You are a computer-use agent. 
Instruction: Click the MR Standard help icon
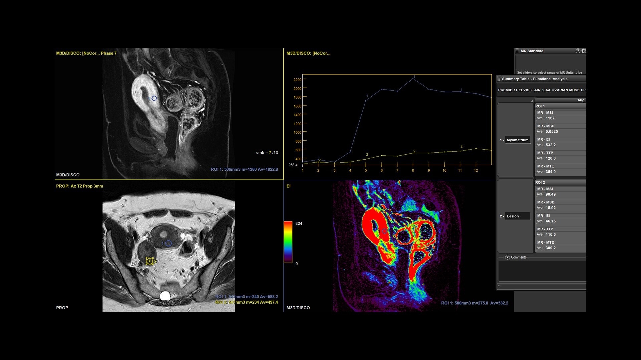tap(578, 51)
